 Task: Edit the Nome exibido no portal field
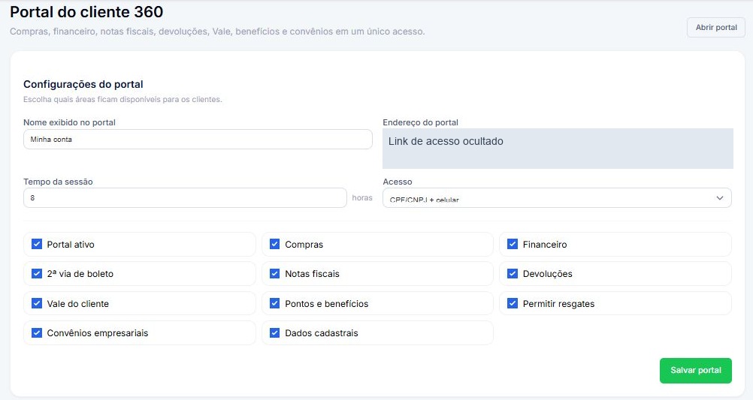[198, 139]
